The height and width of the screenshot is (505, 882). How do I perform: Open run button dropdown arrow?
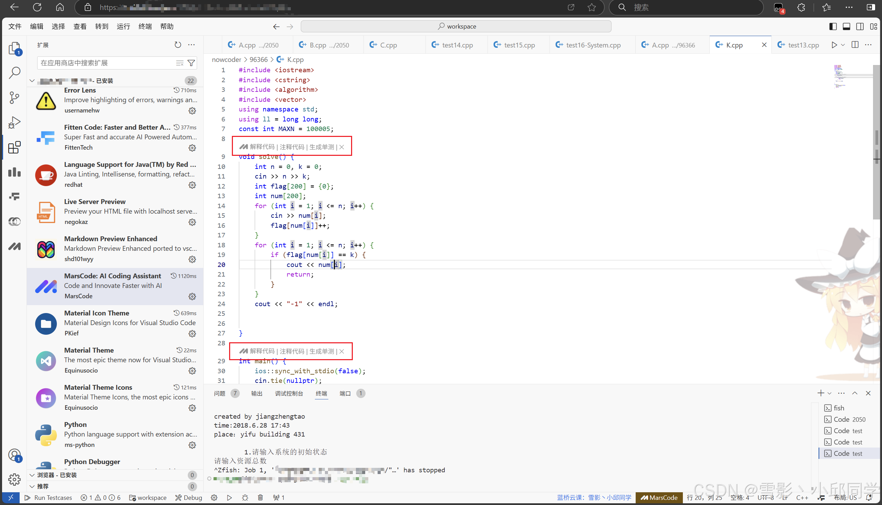click(843, 45)
